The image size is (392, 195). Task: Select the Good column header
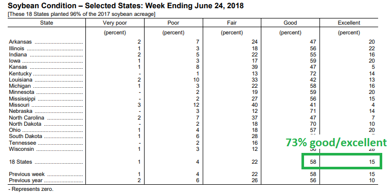(x=290, y=23)
